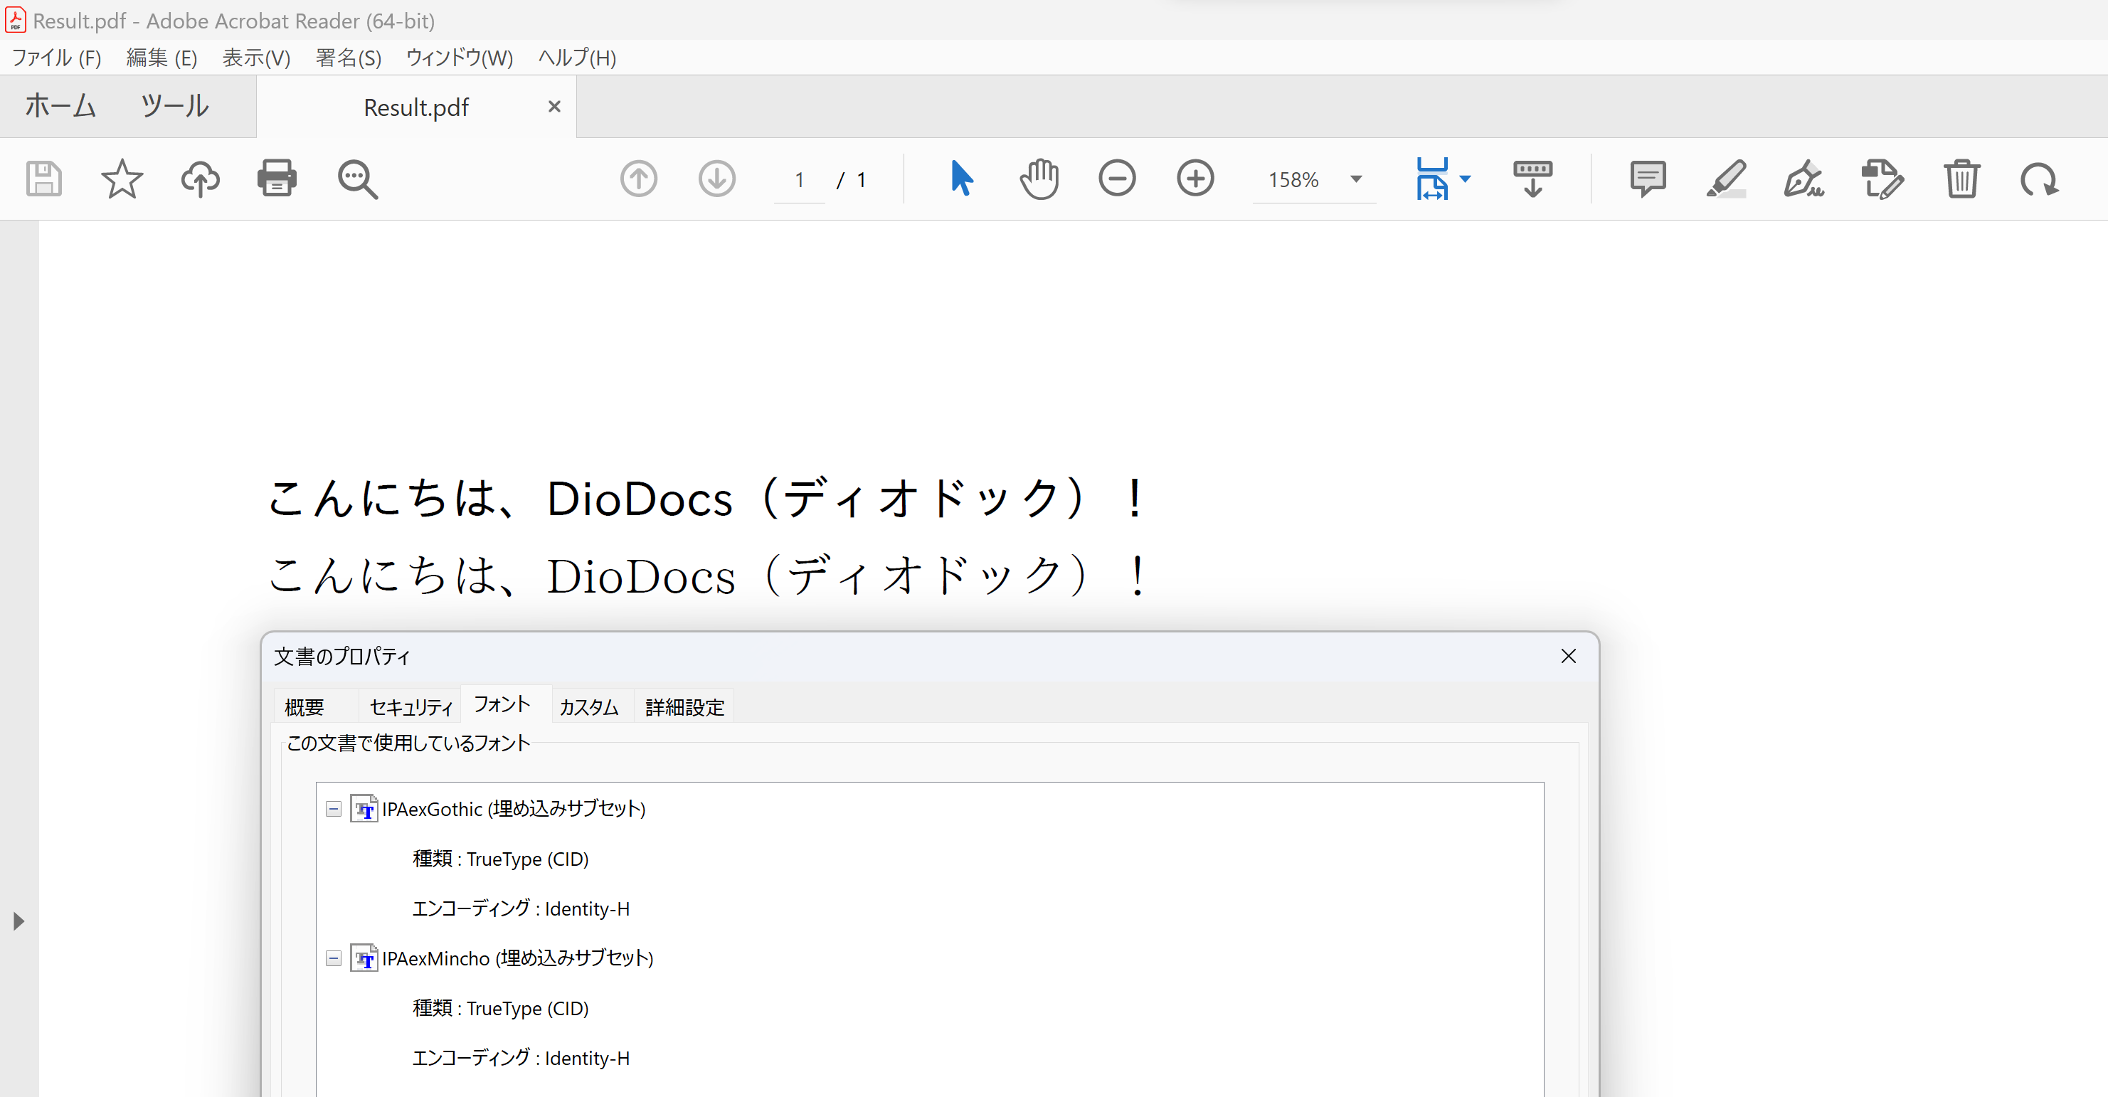The image size is (2108, 1097).
Task: Activate the hand pan tool
Action: [x=1039, y=179]
